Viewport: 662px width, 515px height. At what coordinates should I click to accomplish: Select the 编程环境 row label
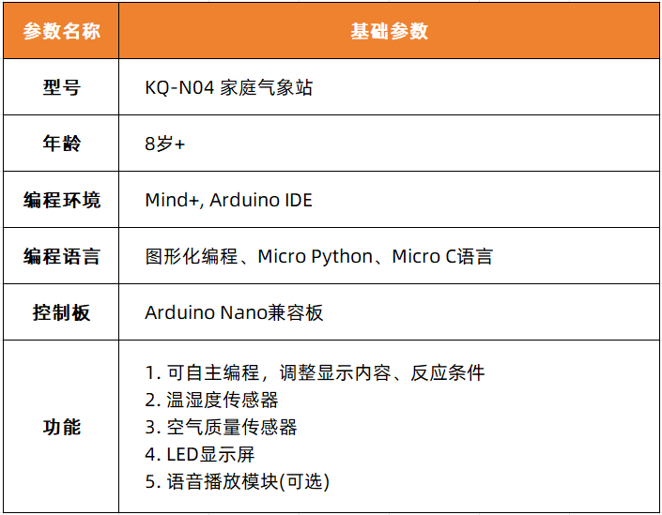coord(61,200)
